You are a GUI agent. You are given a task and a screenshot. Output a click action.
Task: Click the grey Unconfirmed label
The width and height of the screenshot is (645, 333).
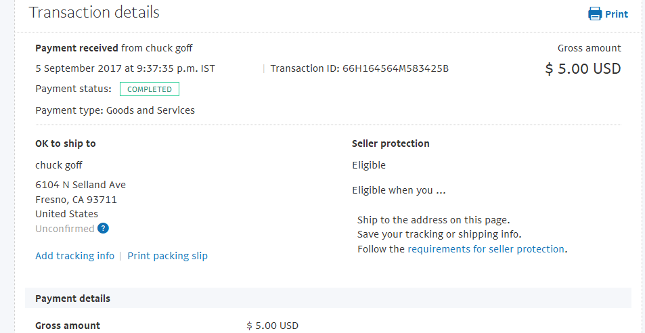point(65,229)
